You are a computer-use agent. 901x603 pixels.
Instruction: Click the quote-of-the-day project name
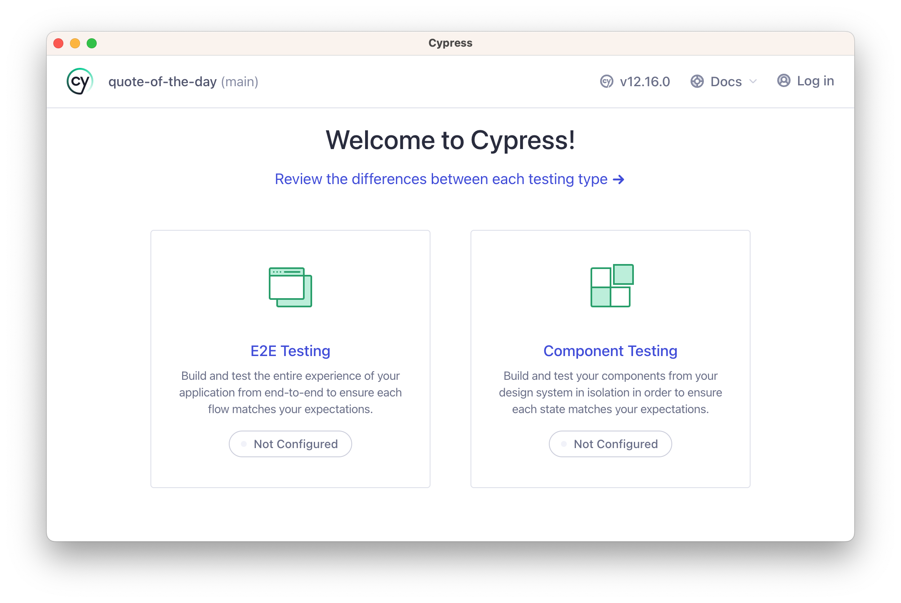point(163,82)
